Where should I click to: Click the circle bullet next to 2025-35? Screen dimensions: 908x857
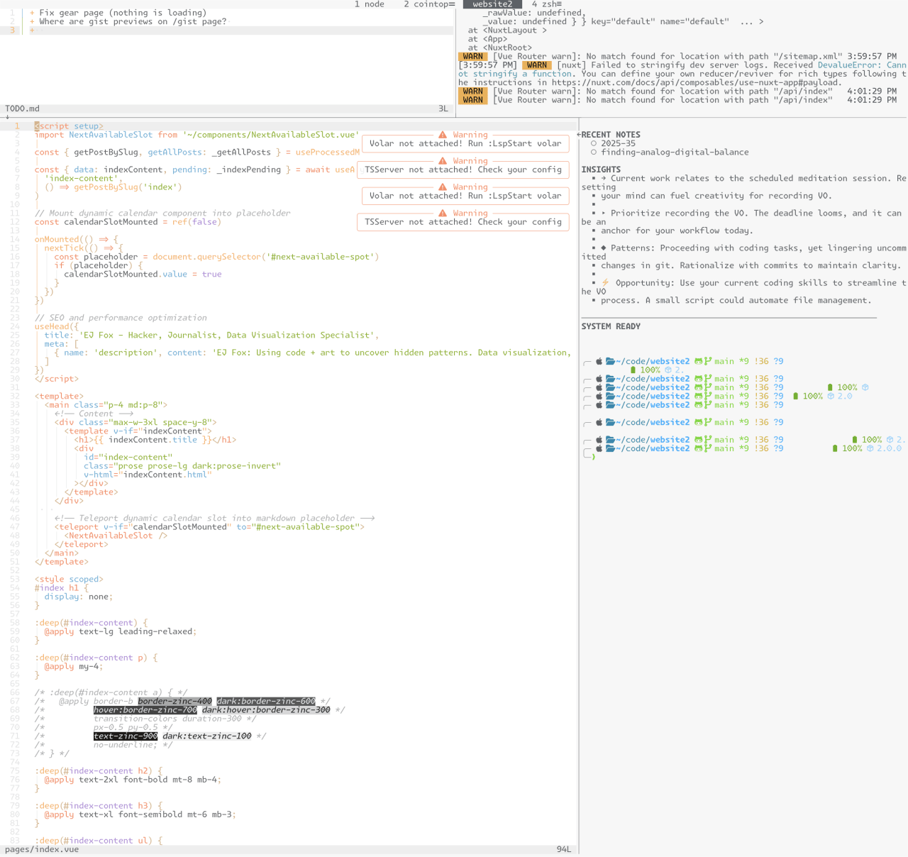click(x=594, y=143)
